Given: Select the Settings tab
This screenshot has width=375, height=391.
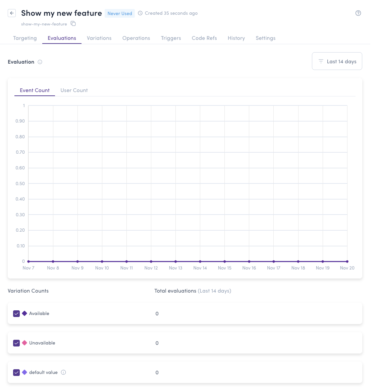Looking at the screenshot, I should click(x=265, y=38).
